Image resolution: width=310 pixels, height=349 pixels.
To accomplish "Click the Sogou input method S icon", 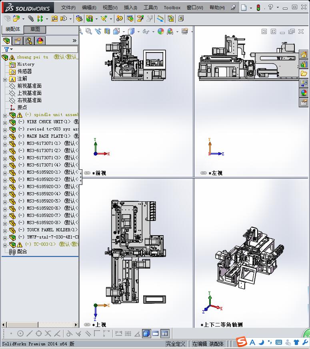I will coord(242,342).
